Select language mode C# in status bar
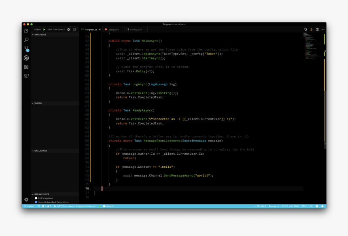348x236 pixels. [311, 206]
